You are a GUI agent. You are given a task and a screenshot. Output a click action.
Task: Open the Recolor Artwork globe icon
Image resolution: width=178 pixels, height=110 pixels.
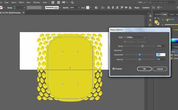96,8
